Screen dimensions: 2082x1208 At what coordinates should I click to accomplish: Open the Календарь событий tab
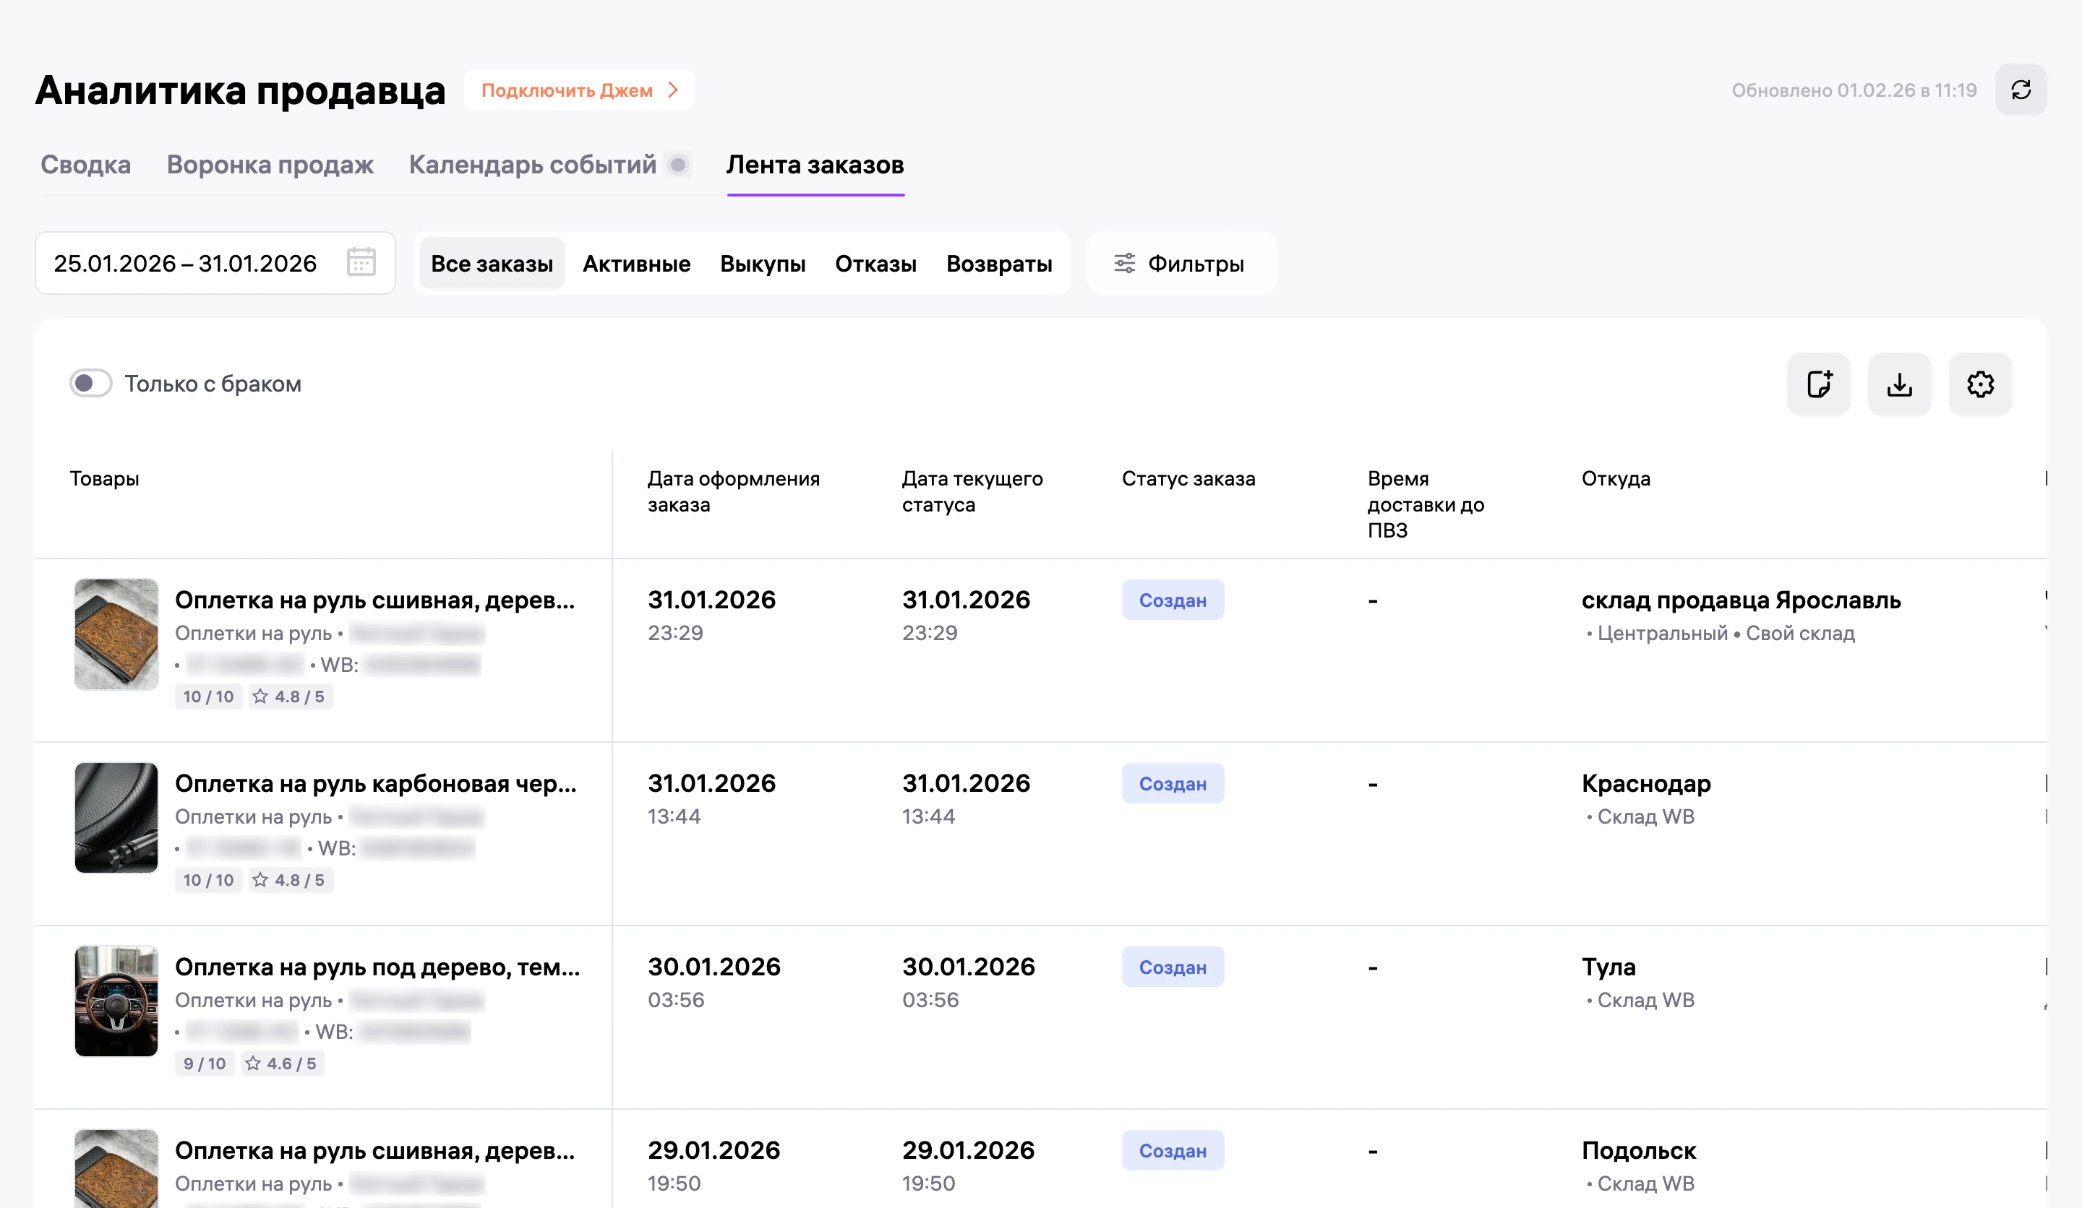[x=533, y=164]
